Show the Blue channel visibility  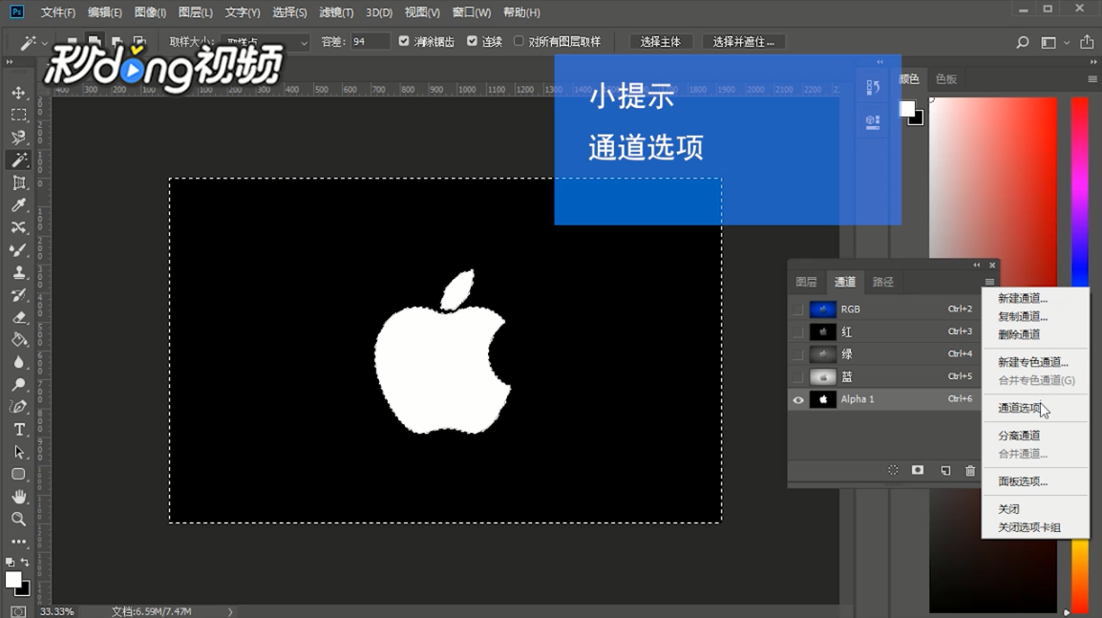tap(797, 377)
